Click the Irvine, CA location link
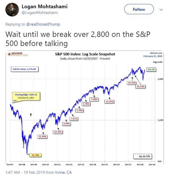 [x=65, y=171]
